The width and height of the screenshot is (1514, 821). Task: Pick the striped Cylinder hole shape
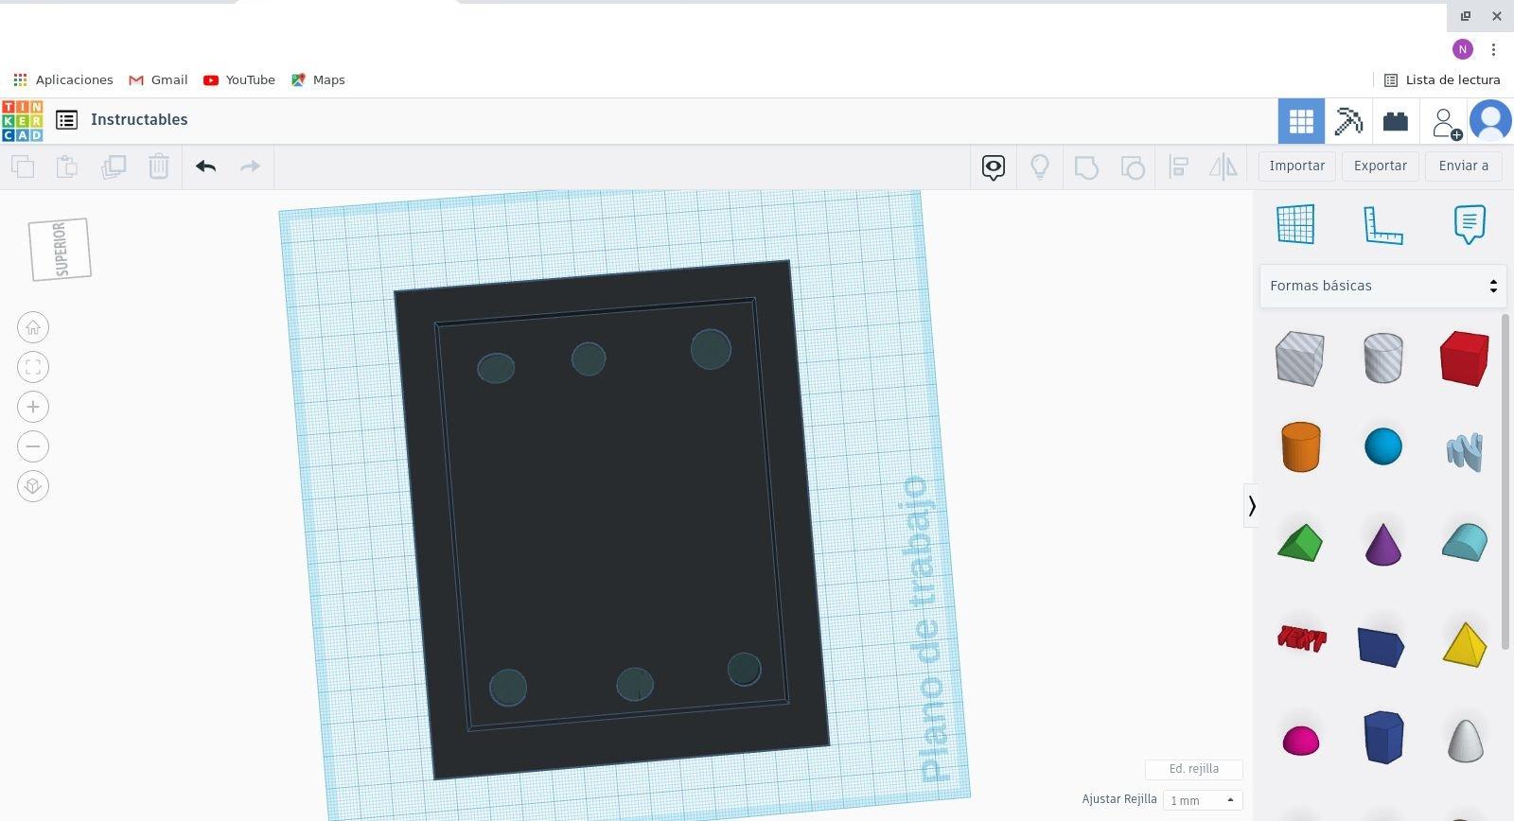point(1383,358)
